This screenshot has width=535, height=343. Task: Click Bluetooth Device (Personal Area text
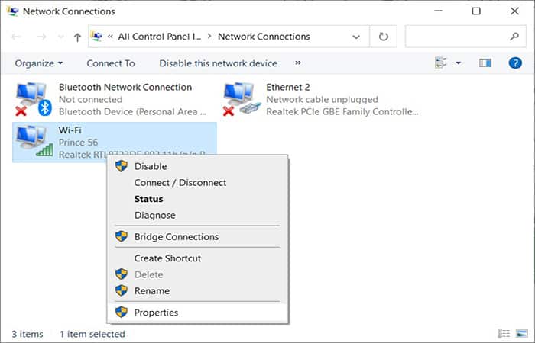[132, 111]
